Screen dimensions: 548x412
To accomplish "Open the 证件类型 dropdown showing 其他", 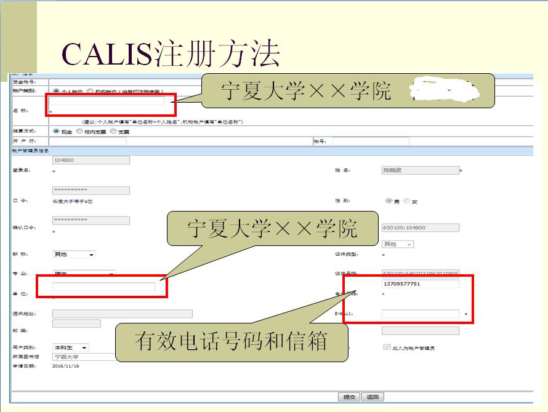I will click(398, 244).
